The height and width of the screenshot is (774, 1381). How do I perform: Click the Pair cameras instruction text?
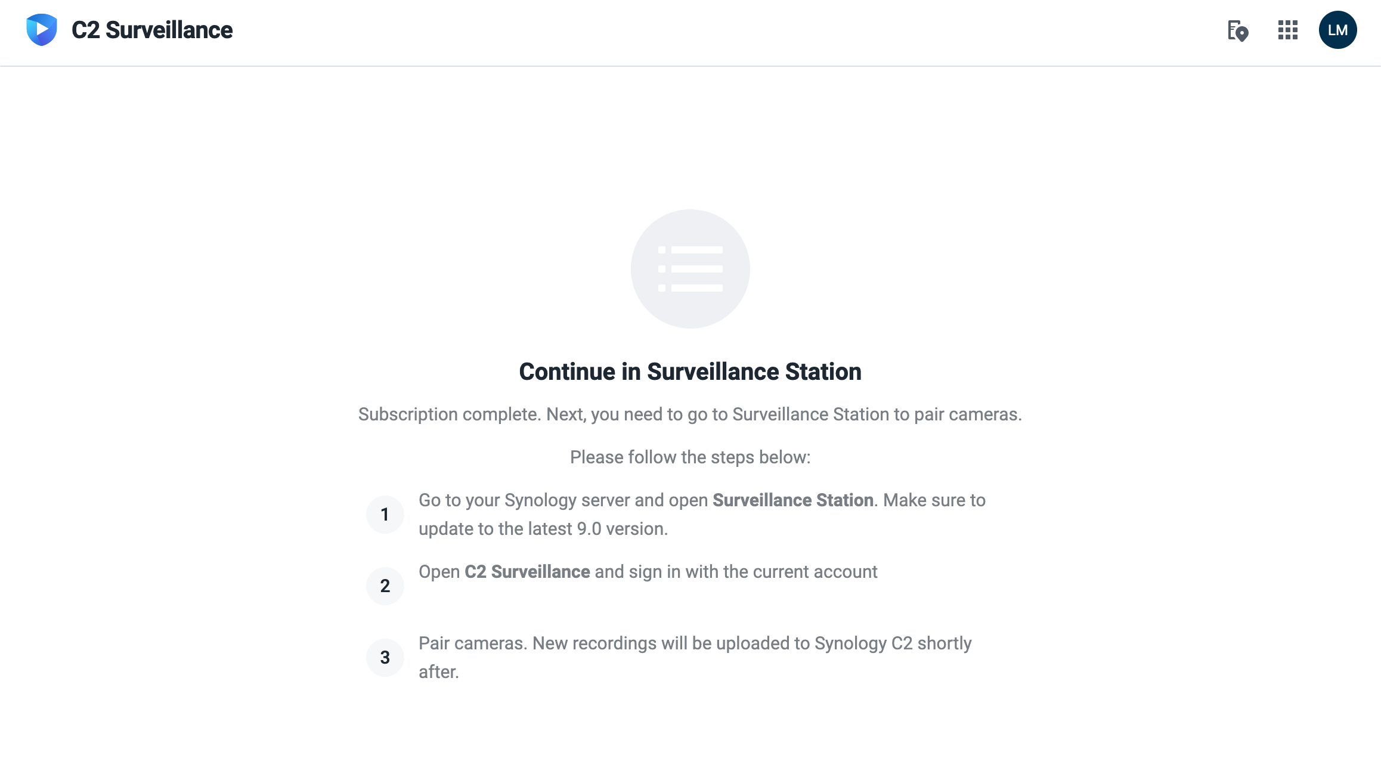(473, 643)
